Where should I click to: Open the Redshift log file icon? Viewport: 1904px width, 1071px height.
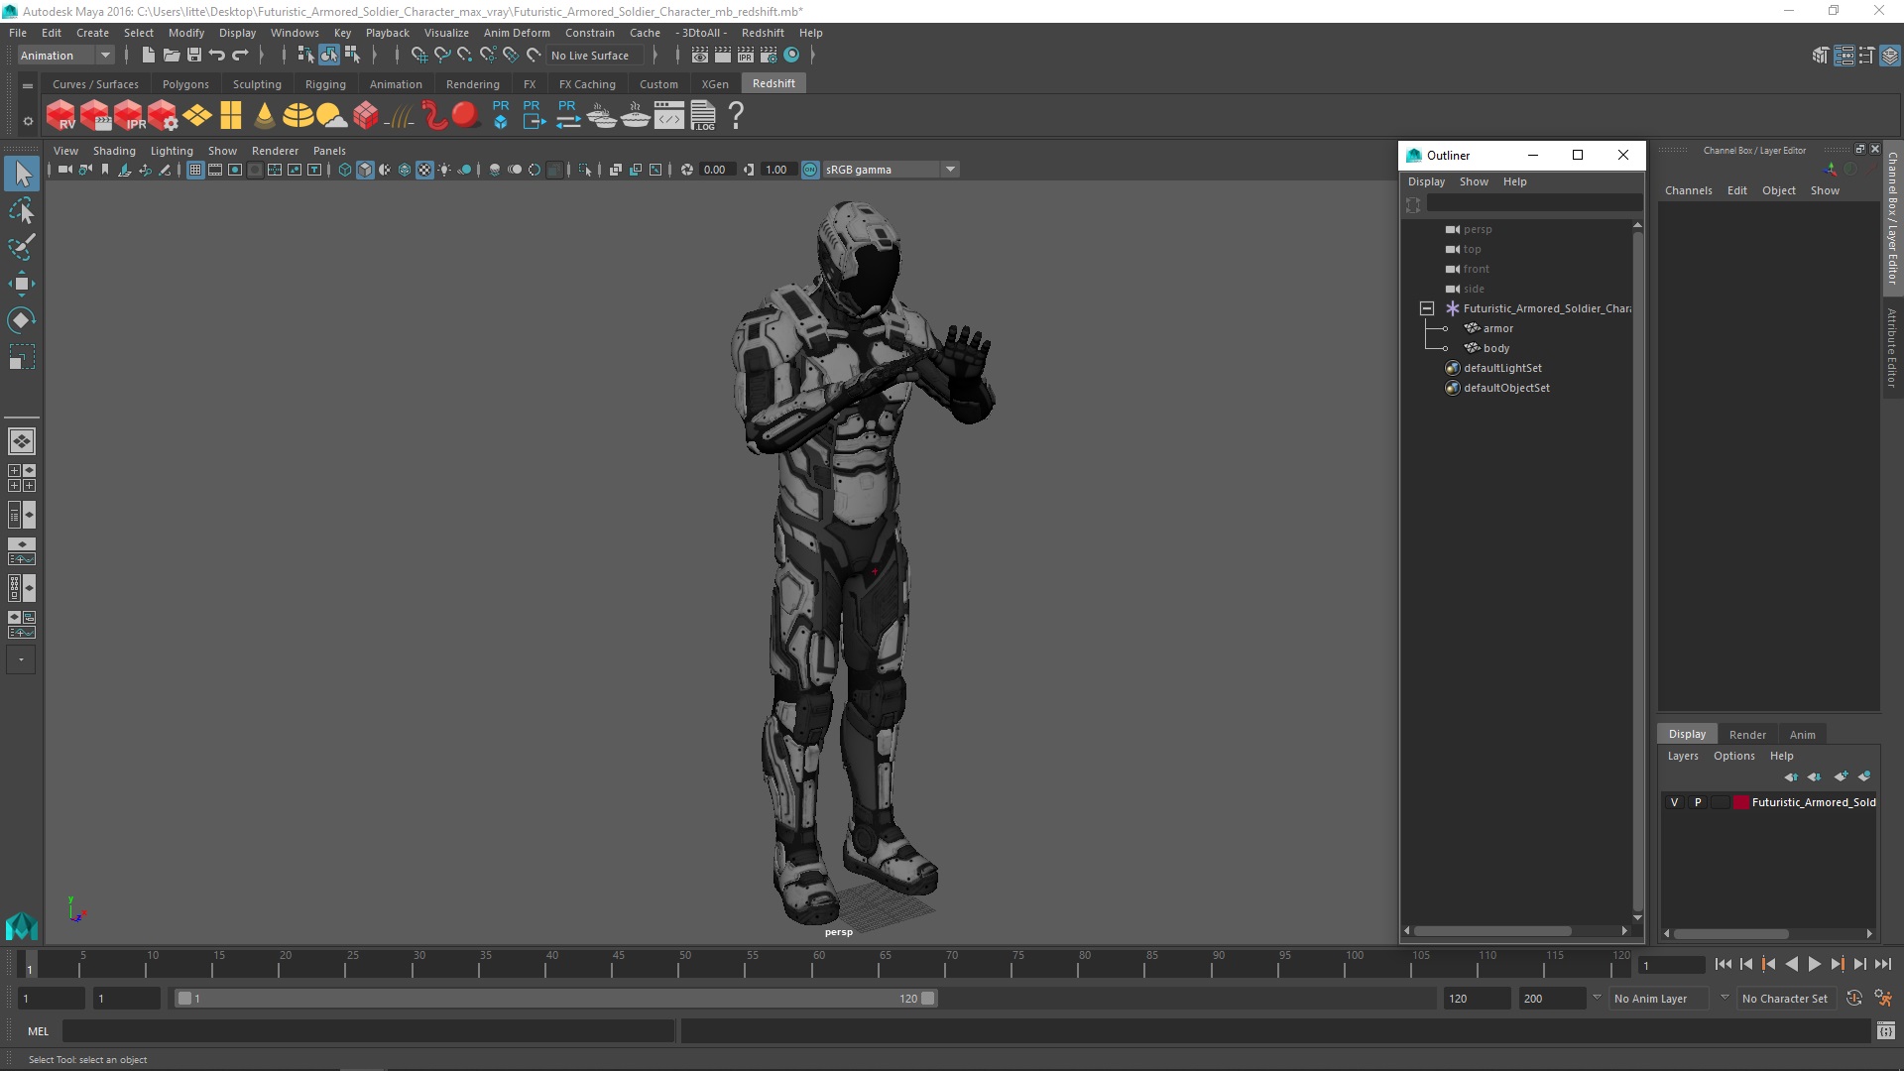point(703,116)
